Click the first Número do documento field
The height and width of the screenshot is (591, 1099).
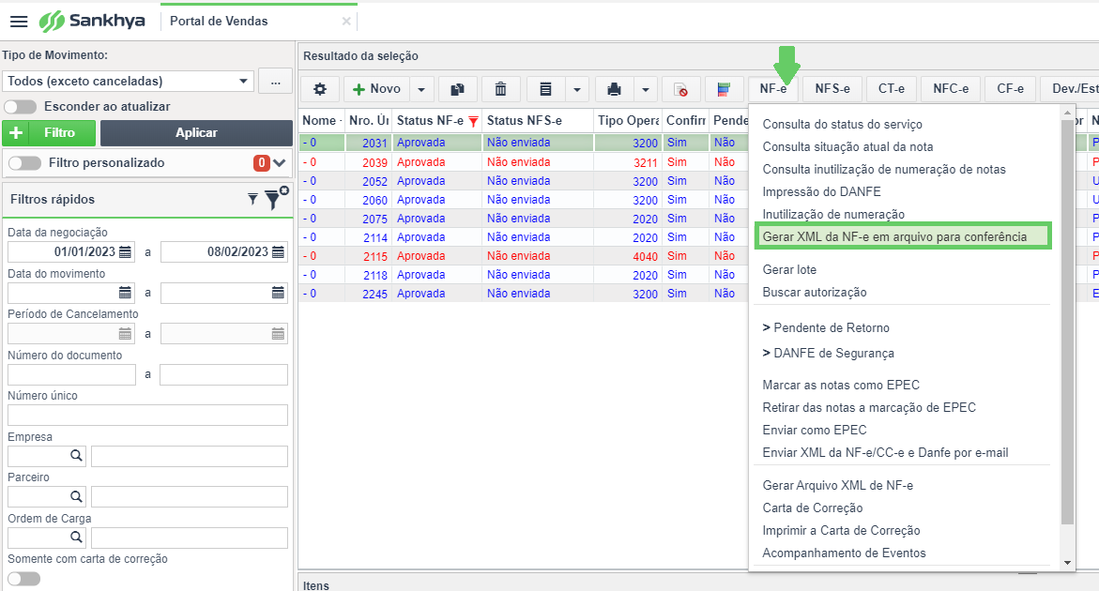click(x=71, y=374)
